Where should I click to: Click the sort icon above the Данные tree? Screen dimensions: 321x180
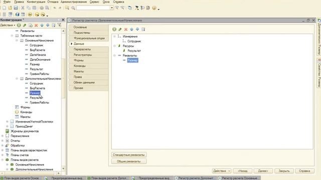coord(143,29)
